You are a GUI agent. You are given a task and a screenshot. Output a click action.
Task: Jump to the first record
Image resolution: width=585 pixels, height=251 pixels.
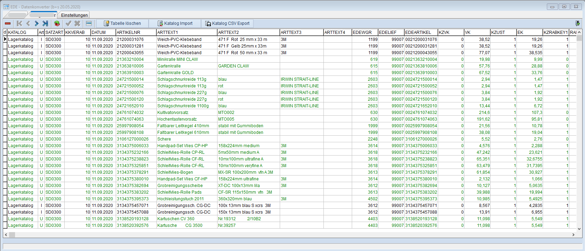click(x=19, y=23)
